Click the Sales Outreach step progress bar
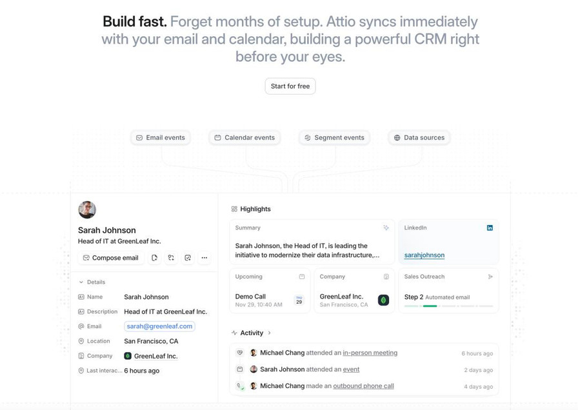 (448, 306)
